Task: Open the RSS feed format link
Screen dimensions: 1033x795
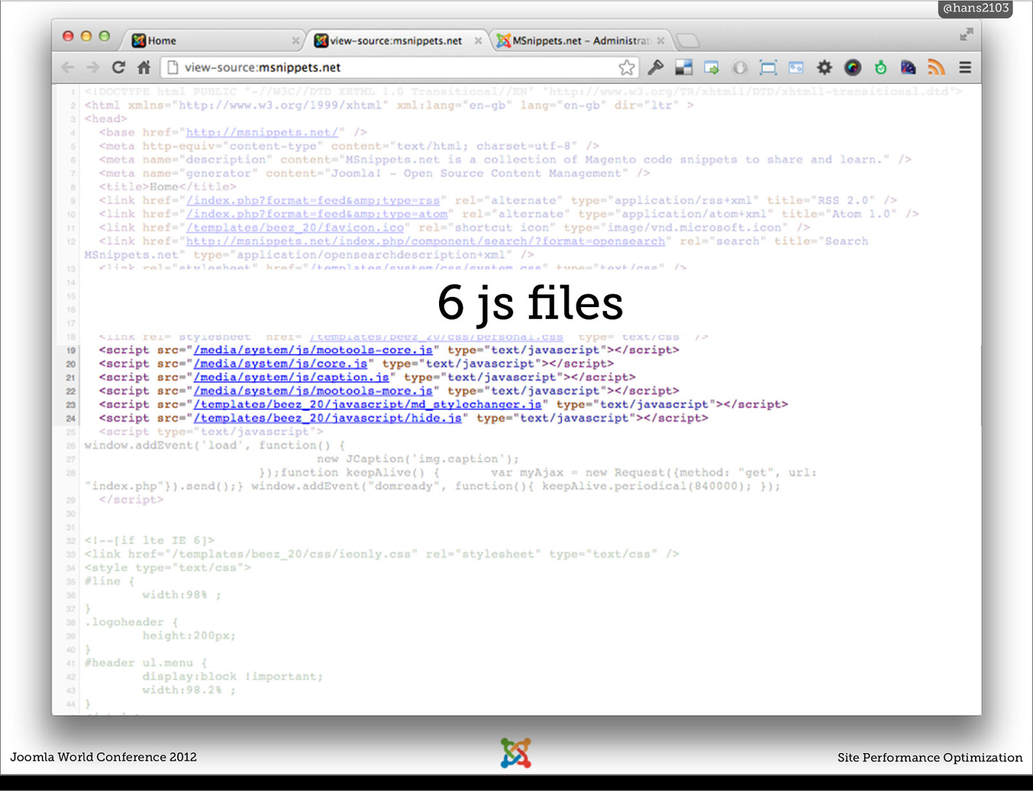Action: pyautogui.click(x=313, y=200)
